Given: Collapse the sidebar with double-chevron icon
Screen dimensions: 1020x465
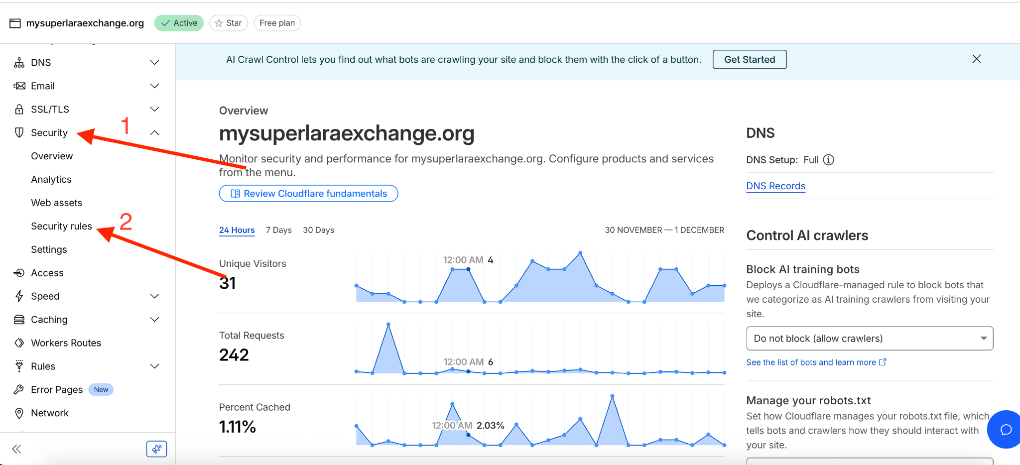Looking at the screenshot, I should pos(16,449).
